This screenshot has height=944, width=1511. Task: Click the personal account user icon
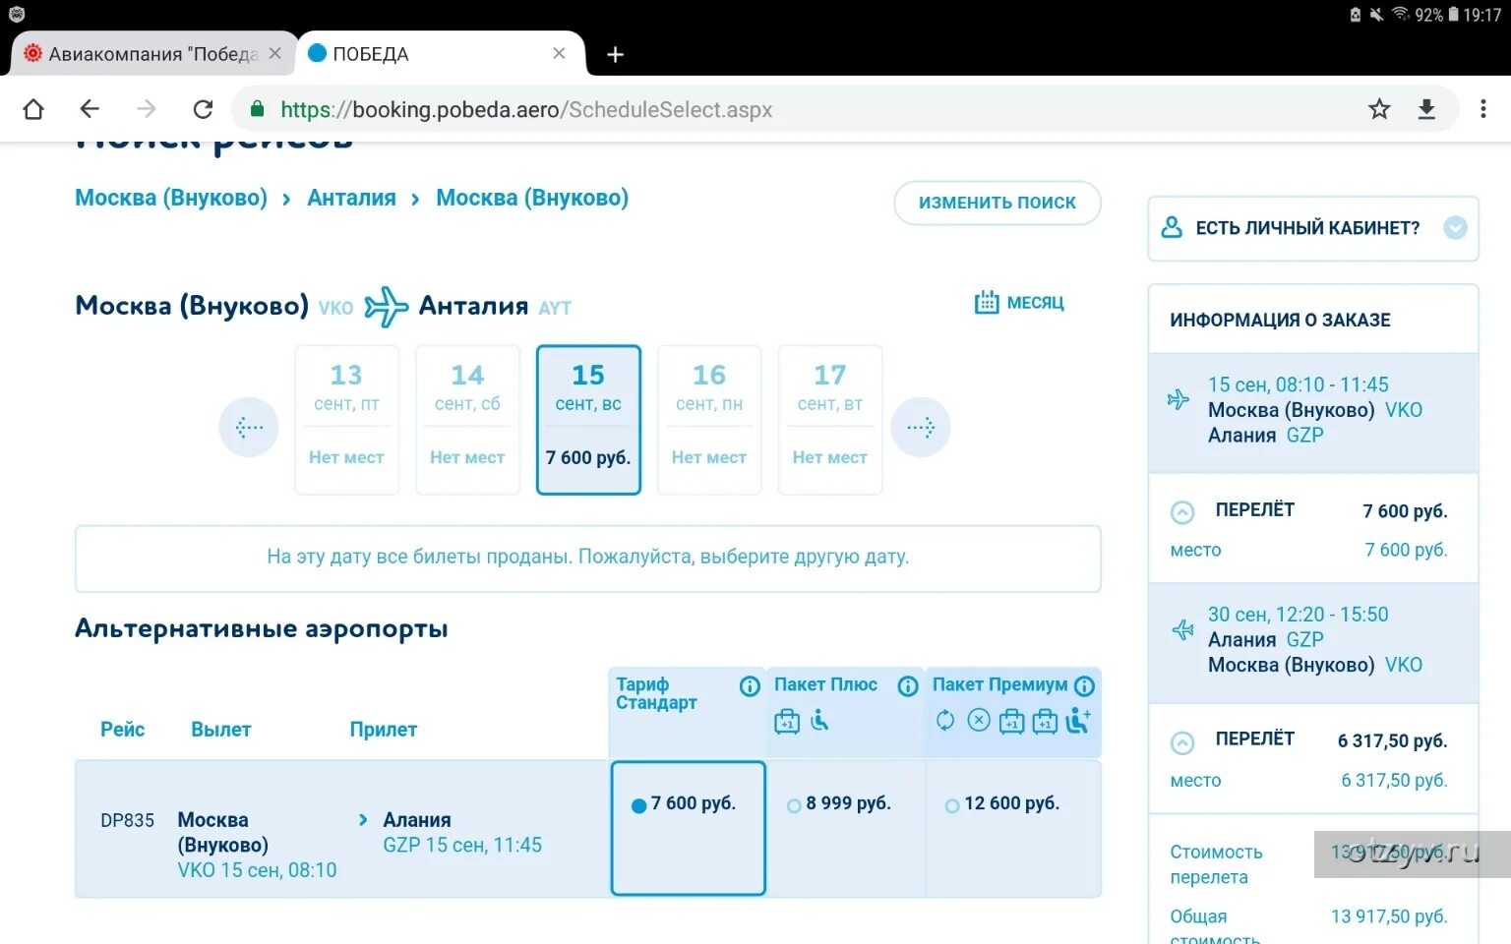coord(1172,228)
